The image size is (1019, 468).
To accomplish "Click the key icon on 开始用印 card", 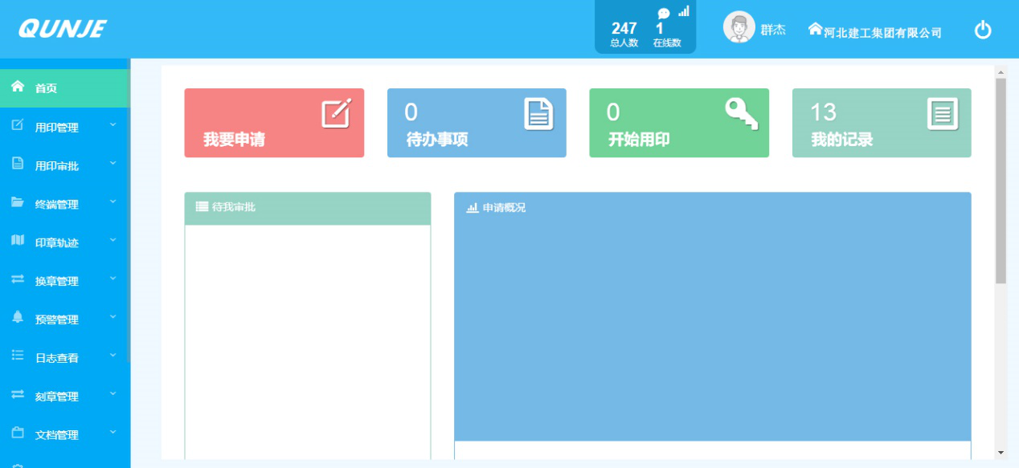I will pyautogui.click(x=741, y=113).
